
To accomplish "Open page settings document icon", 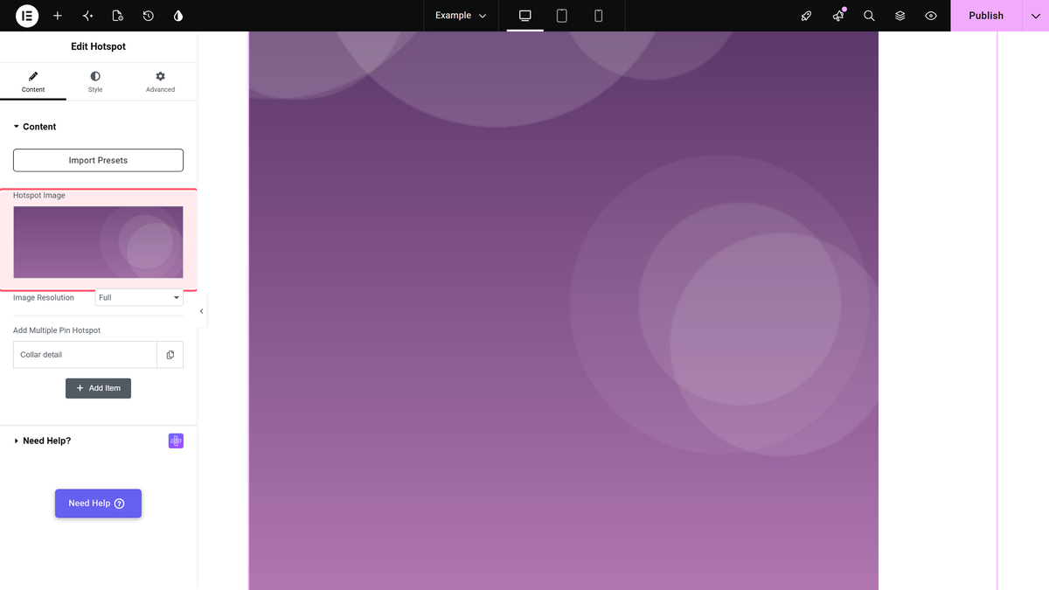I will (x=118, y=16).
